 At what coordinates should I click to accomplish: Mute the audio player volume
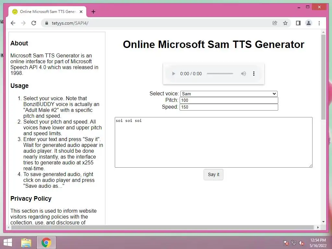pyautogui.click(x=243, y=74)
